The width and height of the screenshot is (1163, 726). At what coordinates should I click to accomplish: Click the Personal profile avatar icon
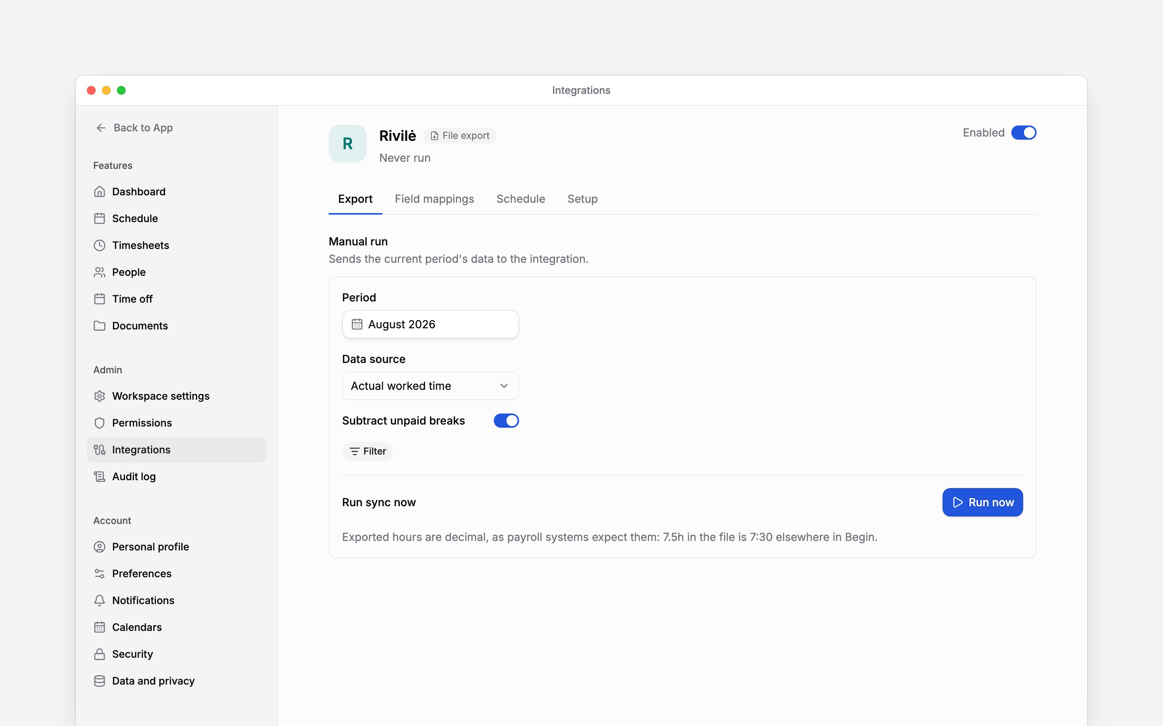click(100, 547)
